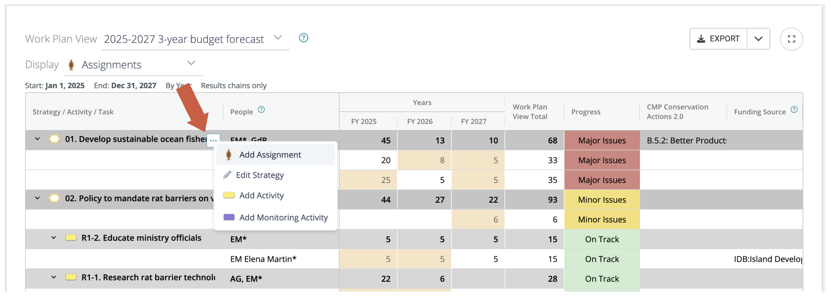Click the People column help icon
This screenshot has height=298, width=831.
point(261,110)
